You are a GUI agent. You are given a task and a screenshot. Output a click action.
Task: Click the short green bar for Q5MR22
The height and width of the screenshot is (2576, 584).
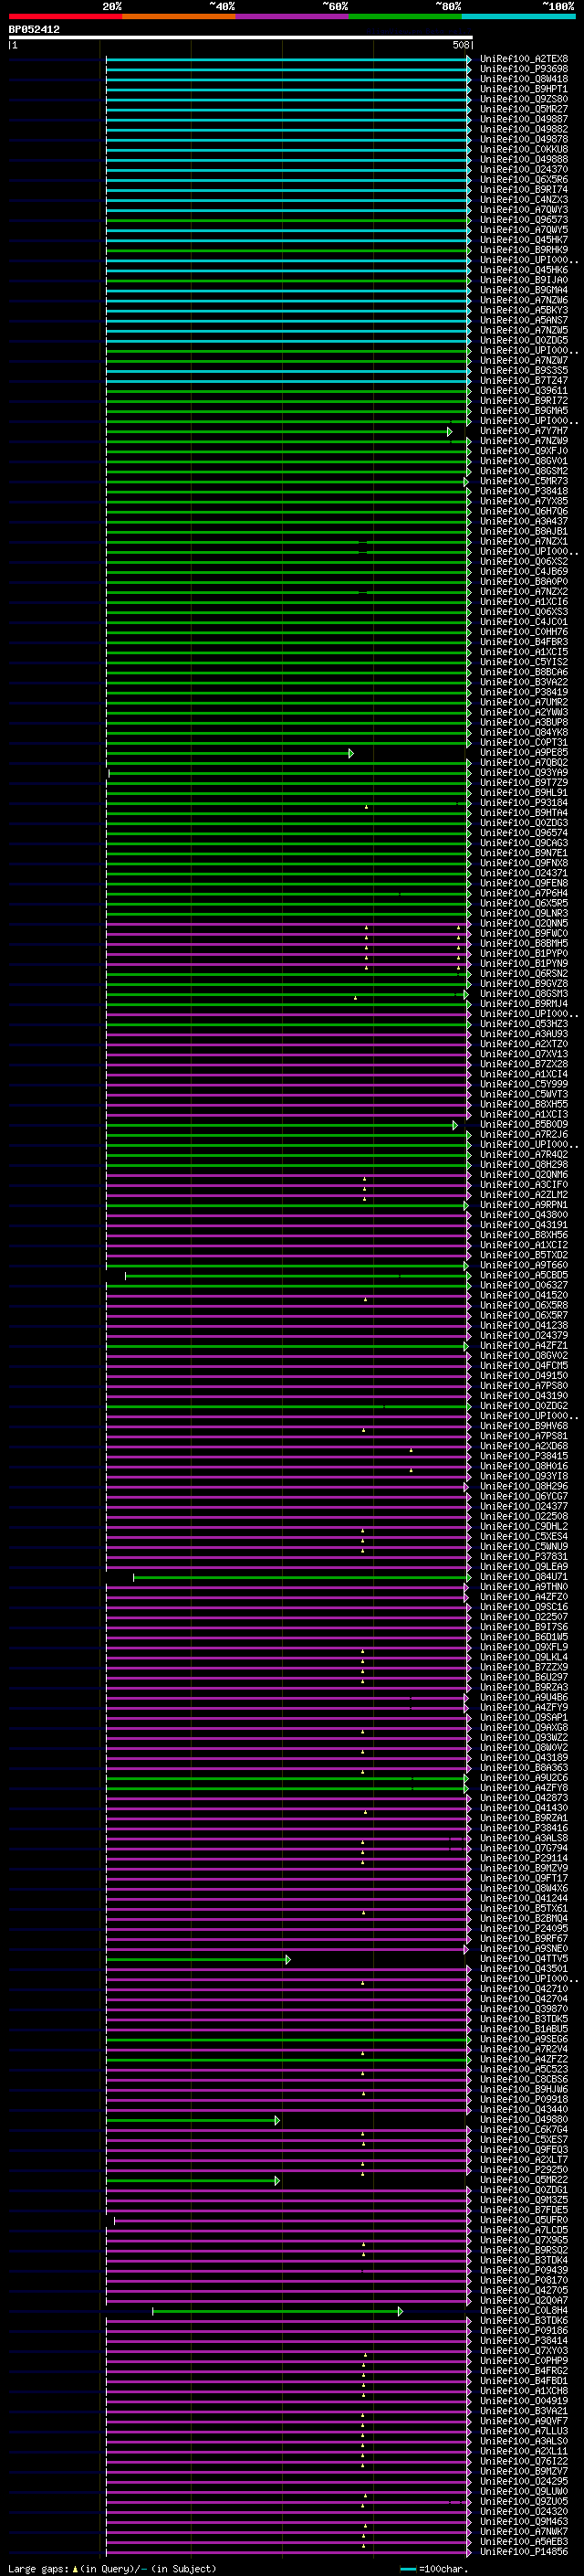click(193, 2180)
